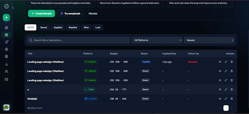This screenshot has height=114, width=249.
Task: Open the All Platforms dropdown
Action: pos(157,40)
